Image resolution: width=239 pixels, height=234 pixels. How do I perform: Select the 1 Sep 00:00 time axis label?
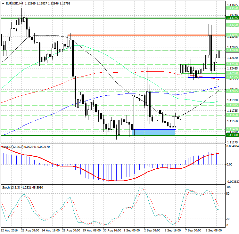132,230
